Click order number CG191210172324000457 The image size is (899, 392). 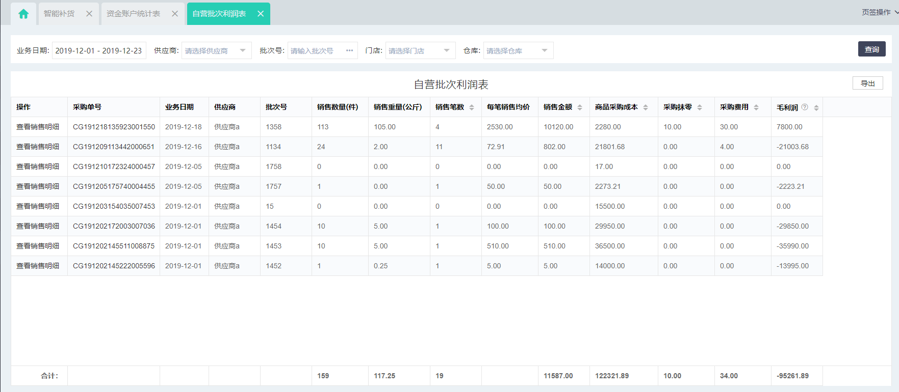114,166
